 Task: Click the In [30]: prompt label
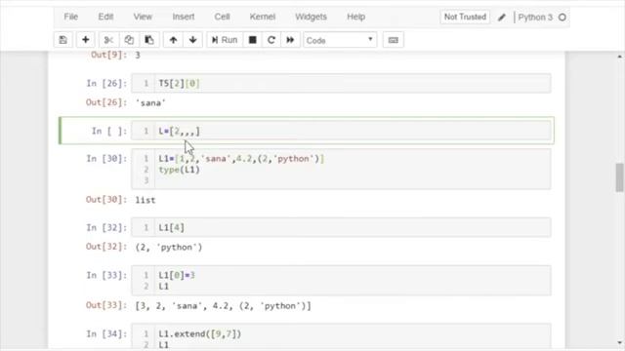click(x=106, y=159)
